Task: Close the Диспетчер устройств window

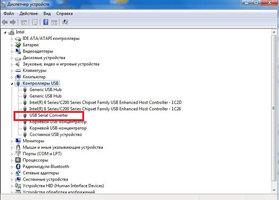Action: 269,2
